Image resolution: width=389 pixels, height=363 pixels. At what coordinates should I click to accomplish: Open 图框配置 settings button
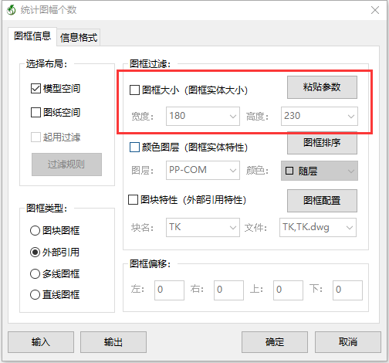click(x=322, y=201)
